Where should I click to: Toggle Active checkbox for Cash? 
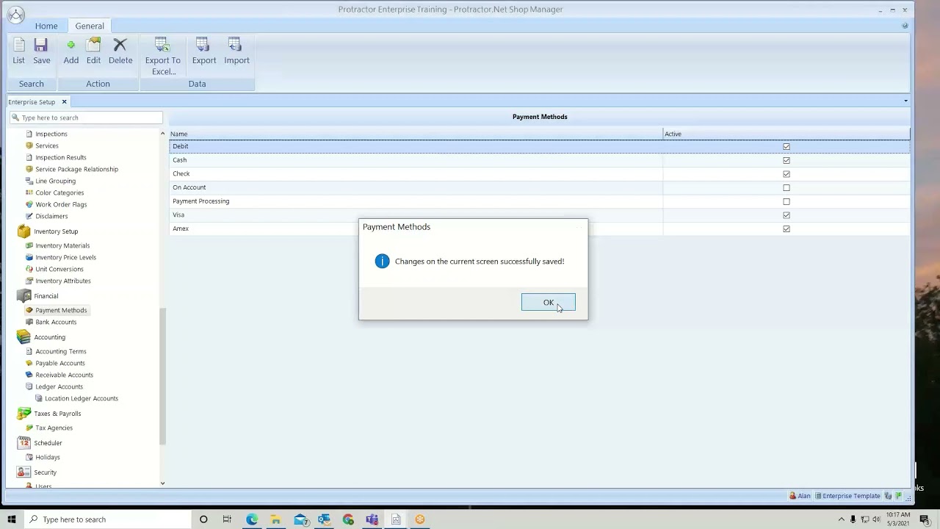tap(787, 160)
